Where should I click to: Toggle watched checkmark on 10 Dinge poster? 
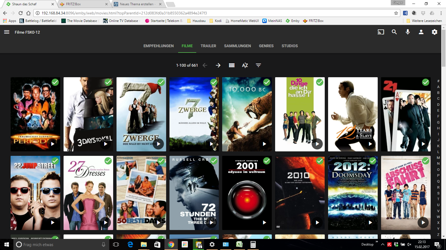tap(320, 82)
